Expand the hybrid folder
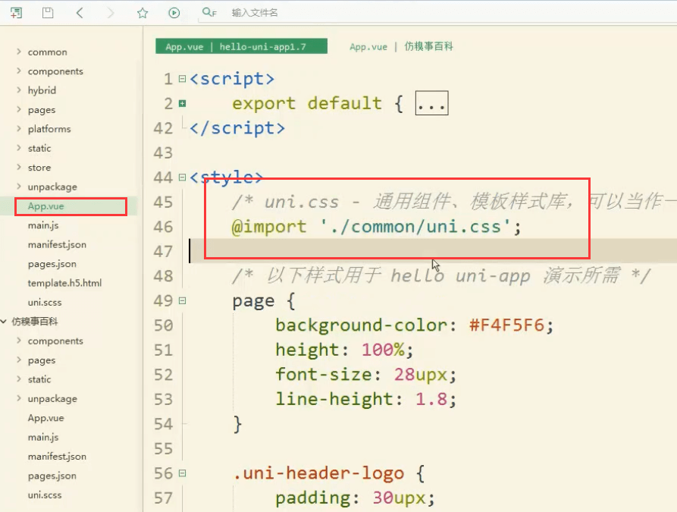Screen dimensions: 677x512 pos(18,90)
